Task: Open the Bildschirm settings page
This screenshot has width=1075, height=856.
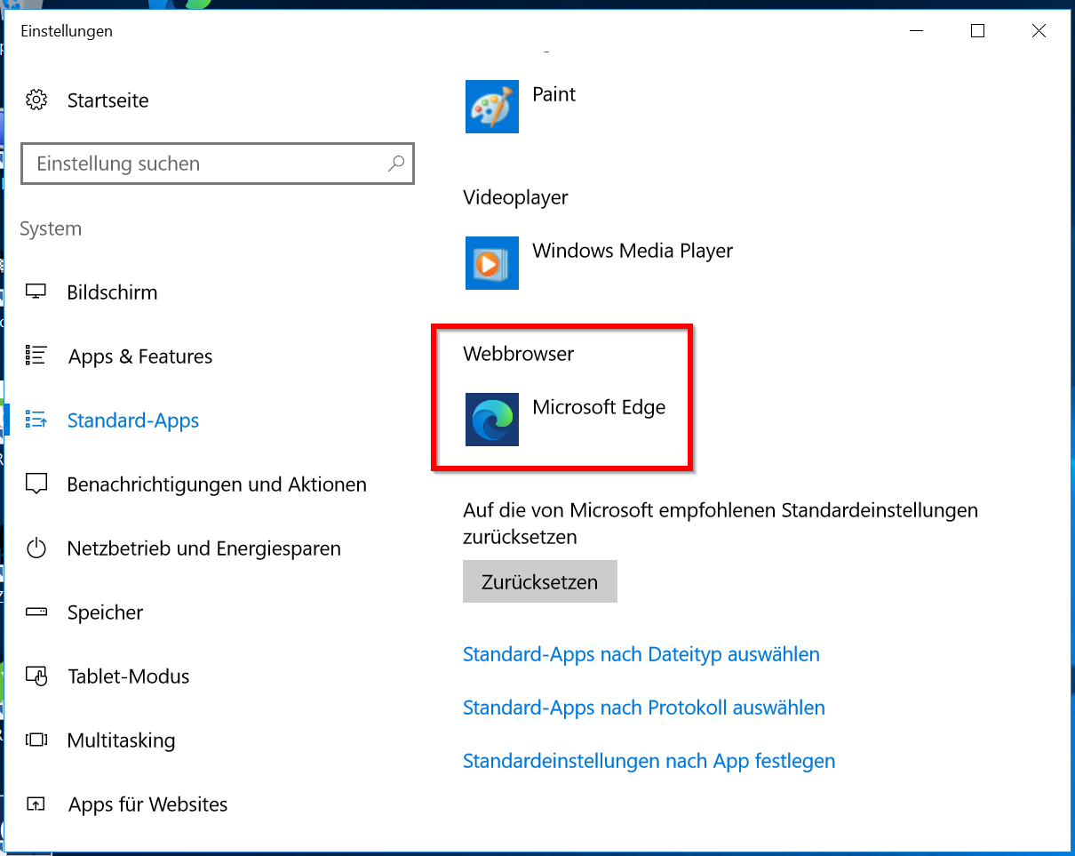Action: click(x=112, y=292)
